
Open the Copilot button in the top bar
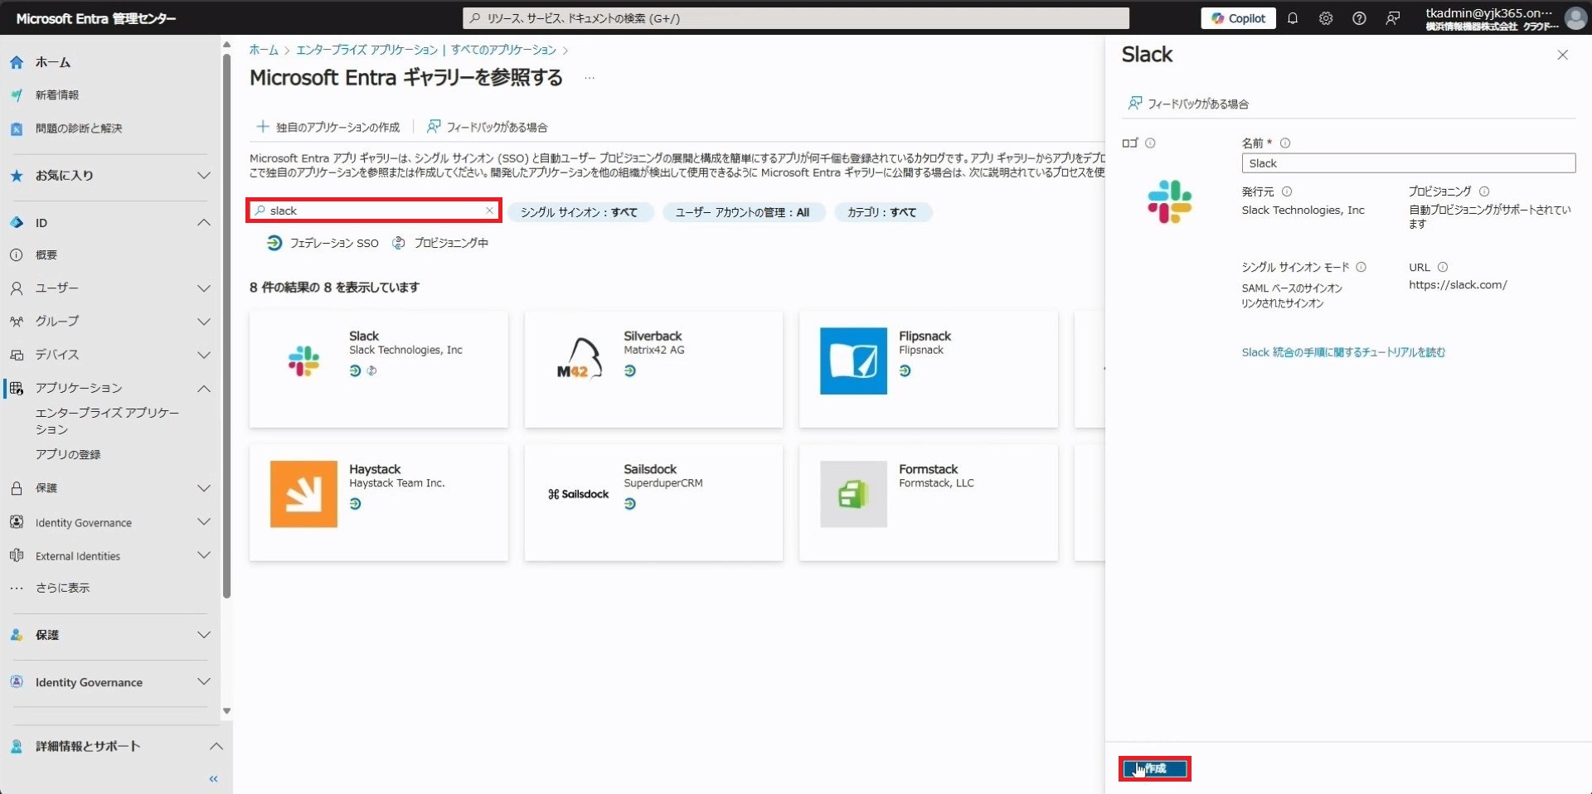point(1238,18)
